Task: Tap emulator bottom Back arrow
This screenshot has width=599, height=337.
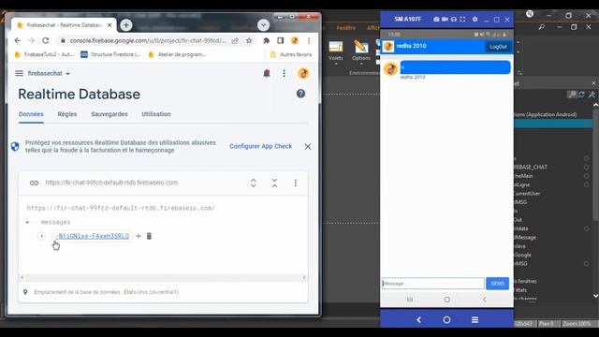Action: (x=418, y=320)
